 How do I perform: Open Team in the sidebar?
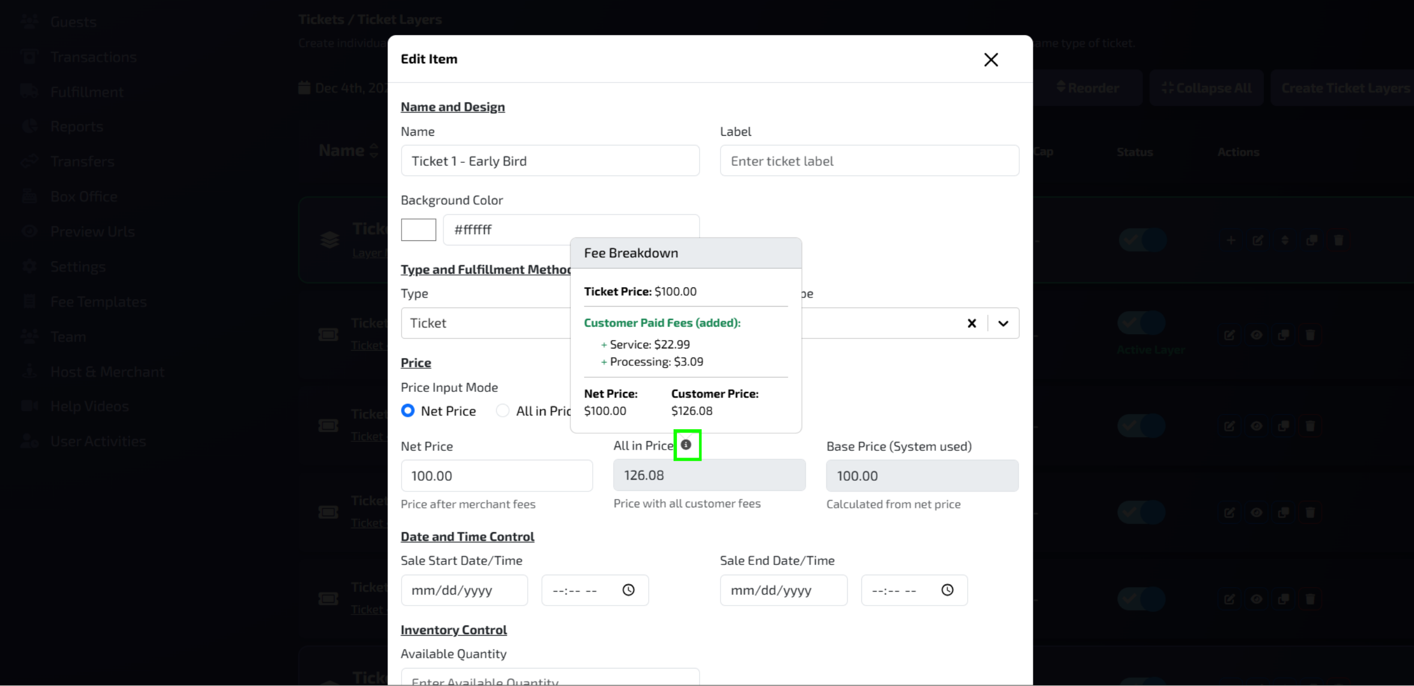(x=68, y=337)
